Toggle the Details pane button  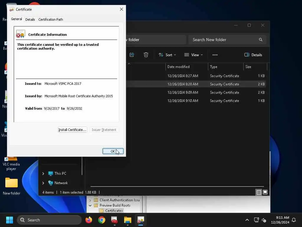point(253,55)
